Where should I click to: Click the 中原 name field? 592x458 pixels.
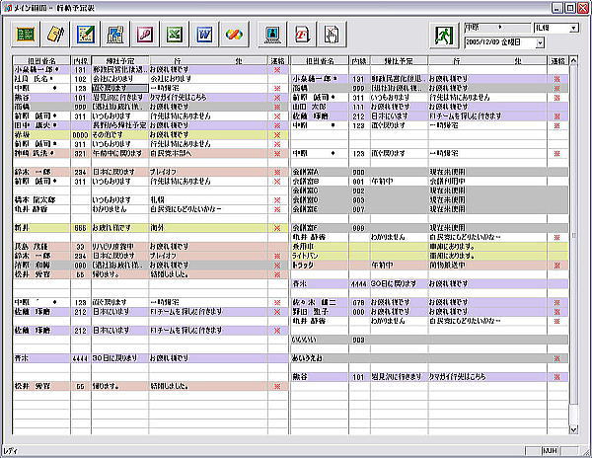[497, 28]
